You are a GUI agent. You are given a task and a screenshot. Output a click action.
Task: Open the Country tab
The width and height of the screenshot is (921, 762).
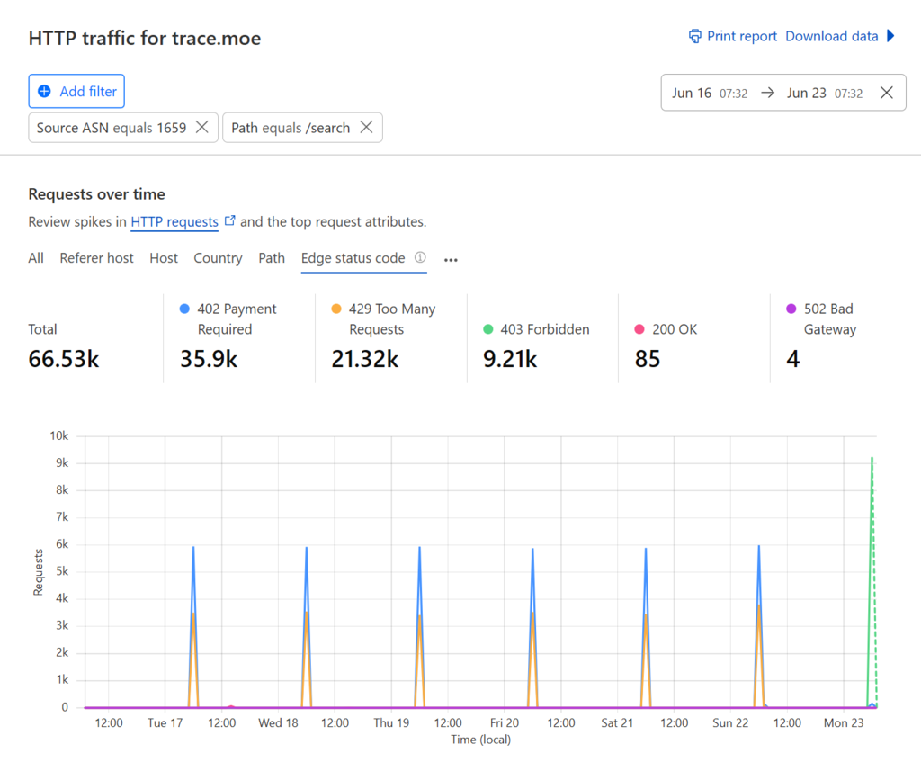coord(218,258)
